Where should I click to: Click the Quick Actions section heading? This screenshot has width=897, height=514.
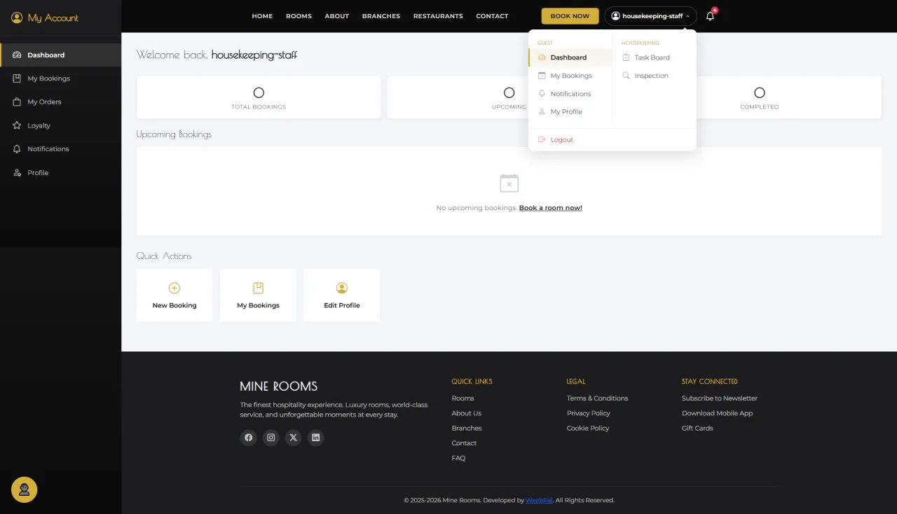pyautogui.click(x=164, y=256)
